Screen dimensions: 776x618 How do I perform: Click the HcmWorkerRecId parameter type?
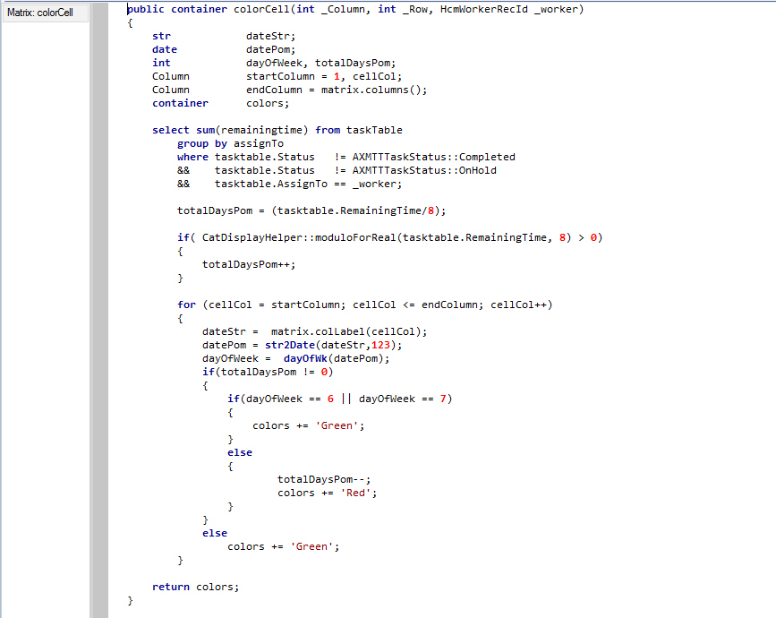483,10
